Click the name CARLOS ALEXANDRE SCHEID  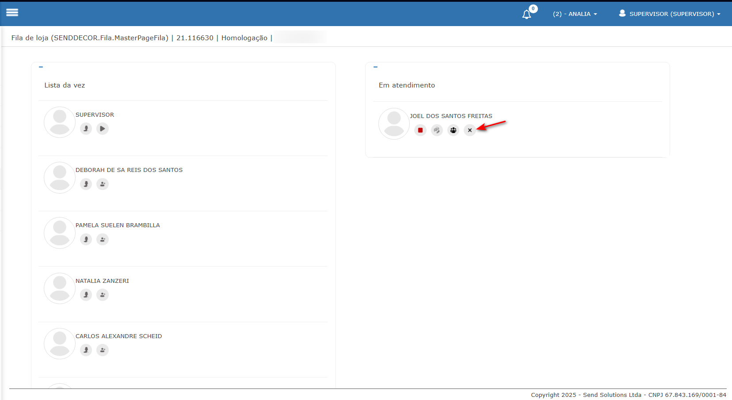click(119, 336)
